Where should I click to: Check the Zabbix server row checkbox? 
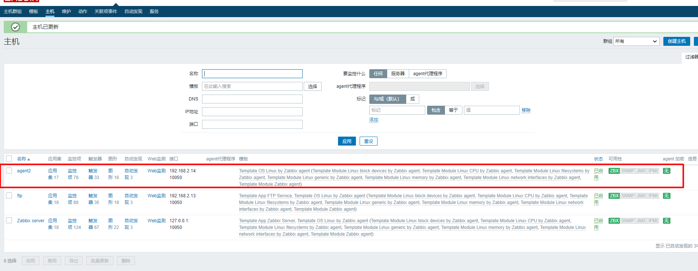(x=9, y=220)
